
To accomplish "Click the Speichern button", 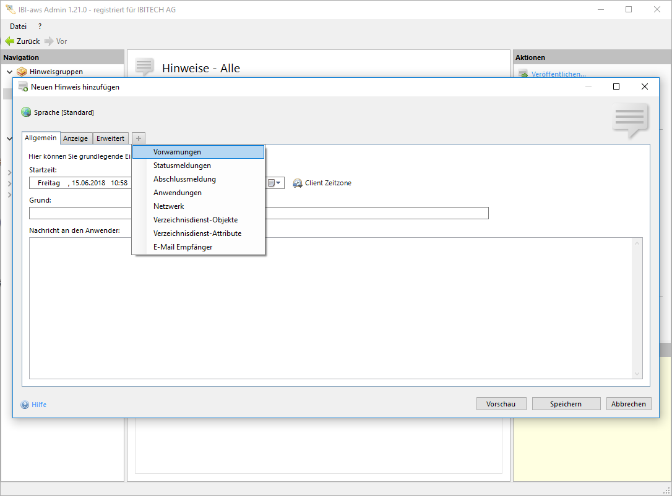I will [x=566, y=404].
